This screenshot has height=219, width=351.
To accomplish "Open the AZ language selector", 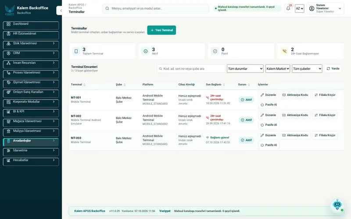I will click(299, 8).
